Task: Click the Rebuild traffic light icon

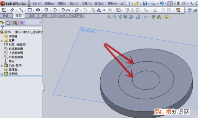Action: tap(178, 4)
